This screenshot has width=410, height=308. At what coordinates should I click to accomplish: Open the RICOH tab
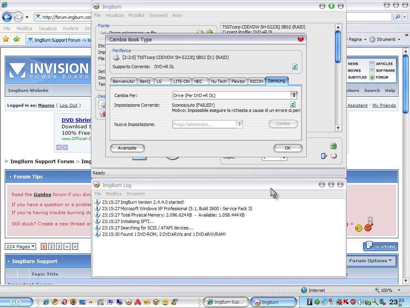257,81
